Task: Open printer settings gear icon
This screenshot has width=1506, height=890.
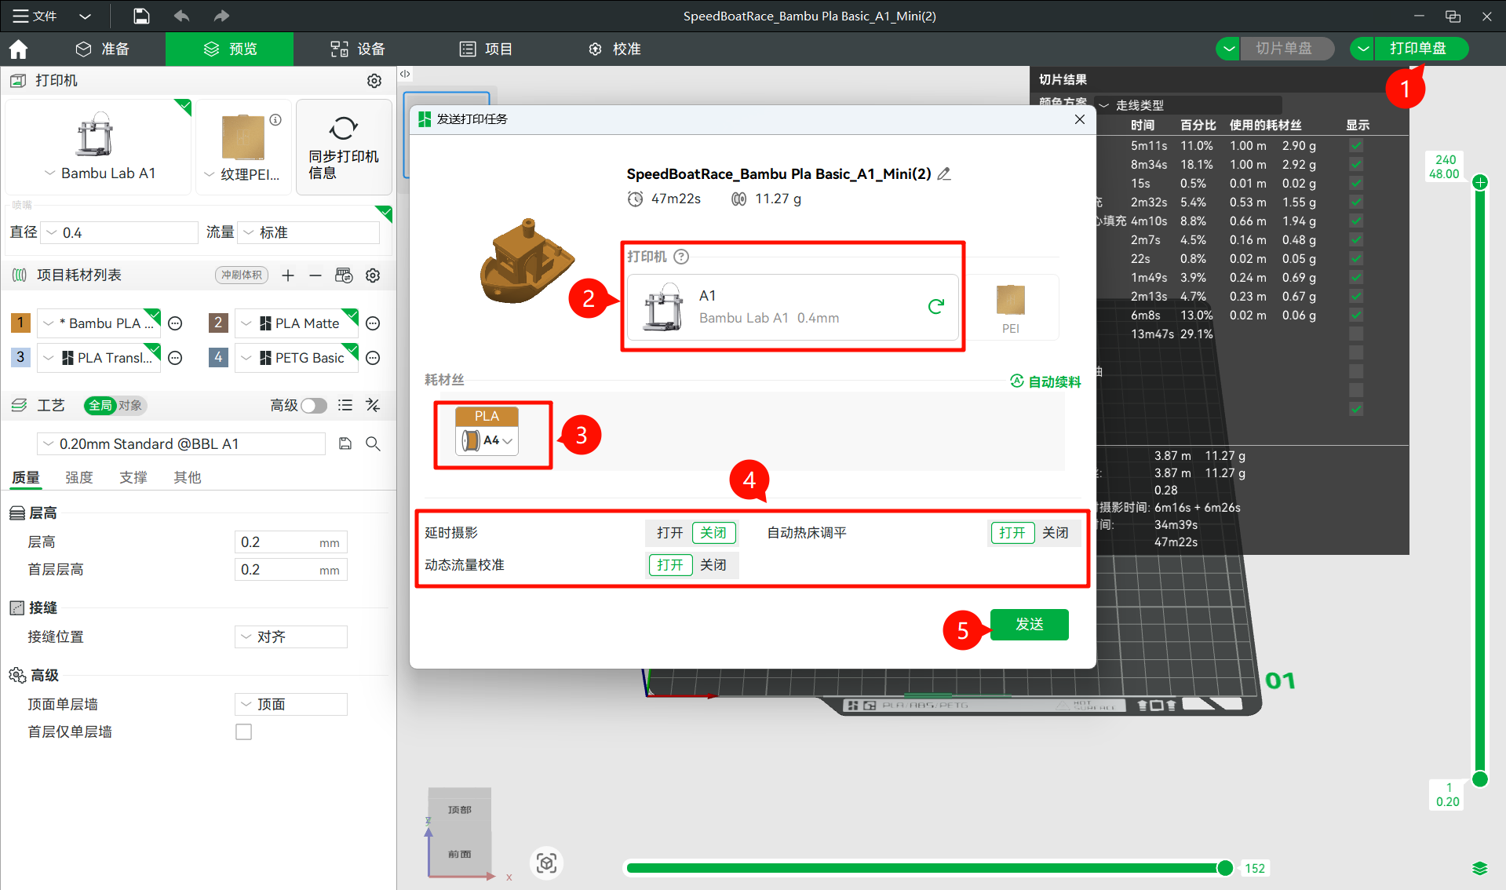Action: [x=374, y=81]
